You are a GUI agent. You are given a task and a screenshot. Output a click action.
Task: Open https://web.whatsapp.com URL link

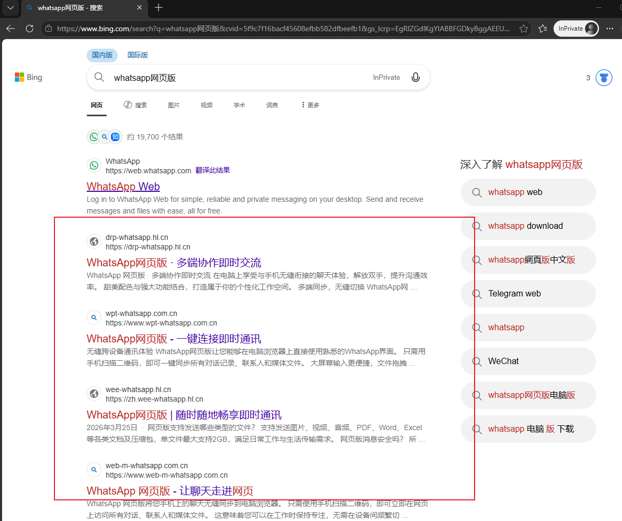pyautogui.click(x=148, y=171)
